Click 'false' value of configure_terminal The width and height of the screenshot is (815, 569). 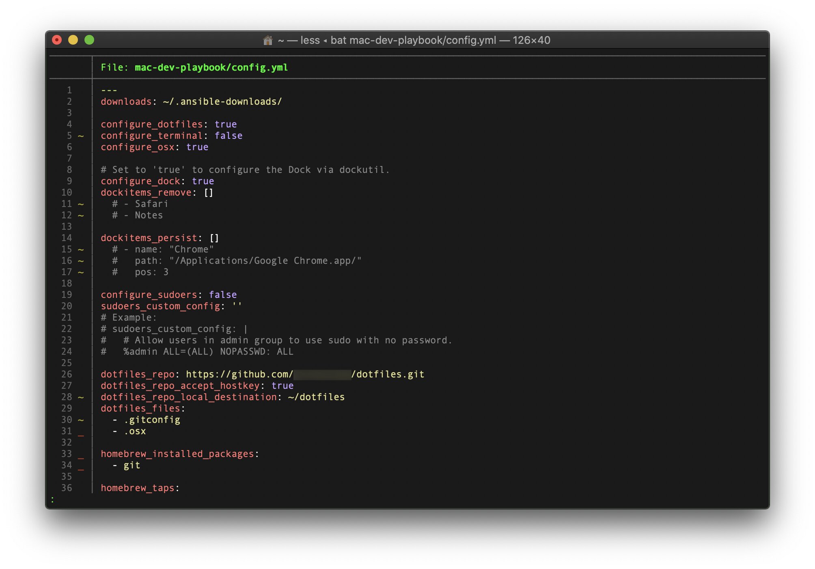(x=229, y=136)
